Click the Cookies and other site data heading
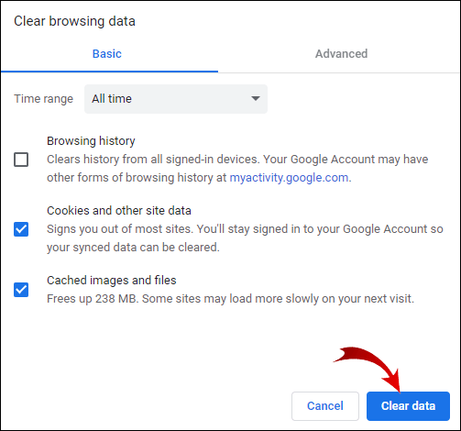The height and width of the screenshot is (431, 461). pos(119,211)
